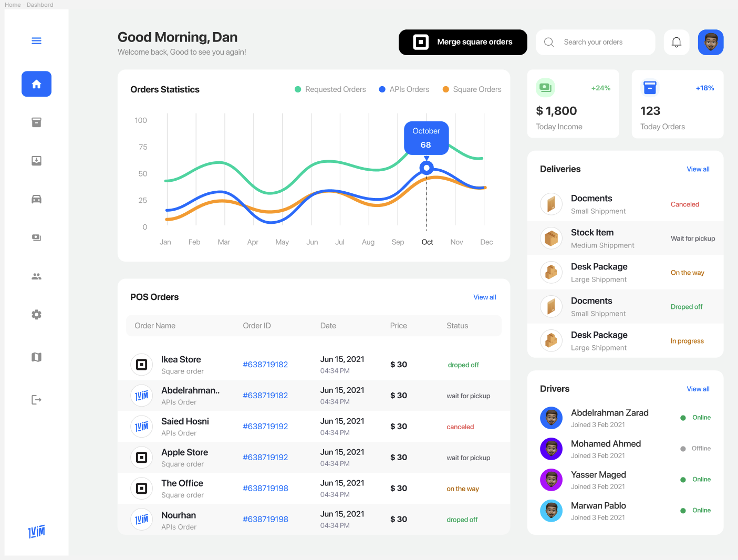Toggle Square Orders legend series
Screen dimensions: 738x560
[x=472, y=90]
